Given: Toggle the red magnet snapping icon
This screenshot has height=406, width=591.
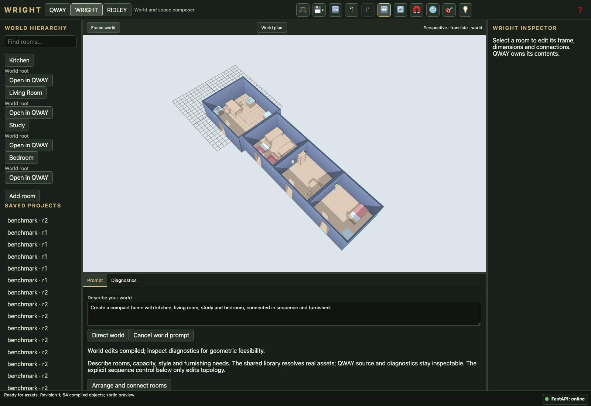Looking at the screenshot, I should pyautogui.click(x=417, y=10).
